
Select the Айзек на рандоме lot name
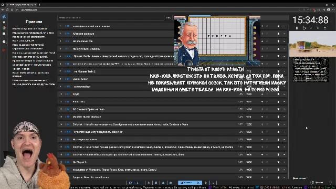point(83,34)
